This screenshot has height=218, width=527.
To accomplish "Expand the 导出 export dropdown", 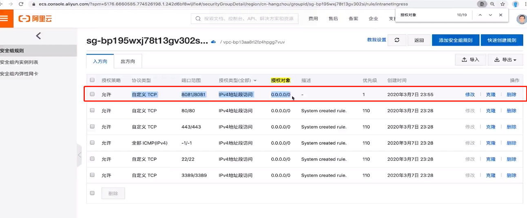I will (505, 60).
